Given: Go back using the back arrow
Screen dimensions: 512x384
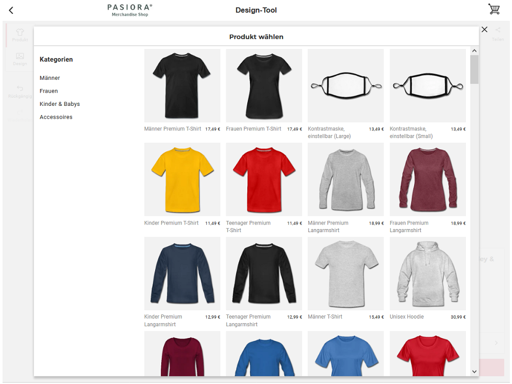Looking at the screenshot, I should click(x=11, y=10).
